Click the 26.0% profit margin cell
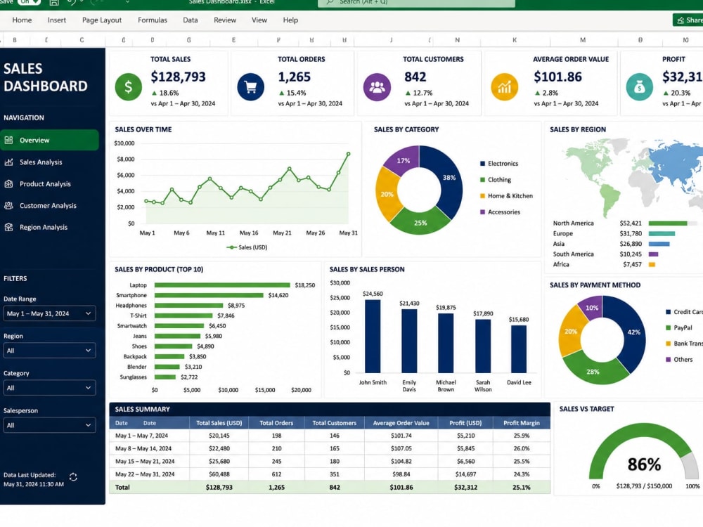The height and width of the screenshot is (527, 703). (x=522, y=448)
